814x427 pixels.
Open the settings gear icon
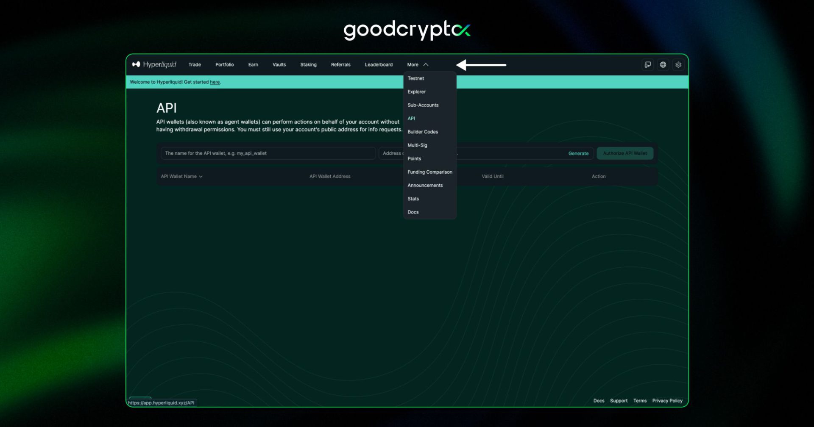click(x=678, y=65)
